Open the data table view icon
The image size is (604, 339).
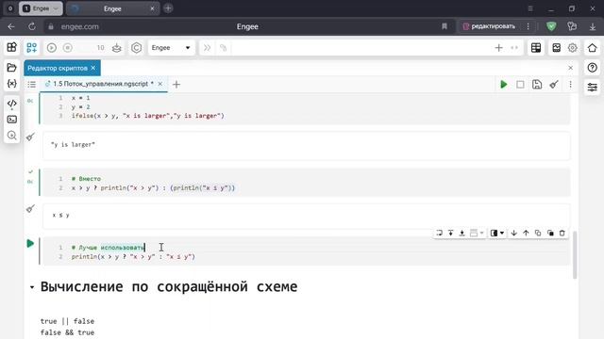(x=536, y=48)
